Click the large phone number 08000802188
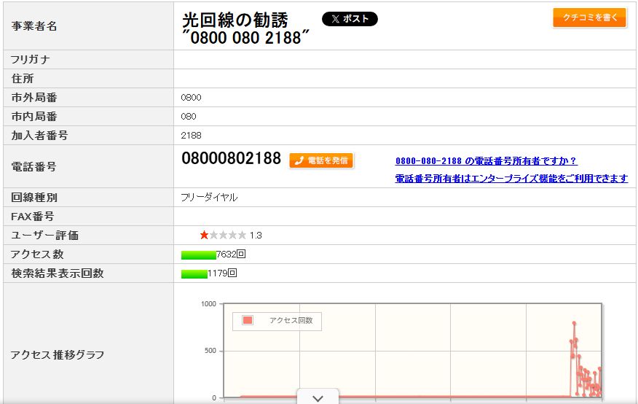The image size is (638, 404). (231, 159)
